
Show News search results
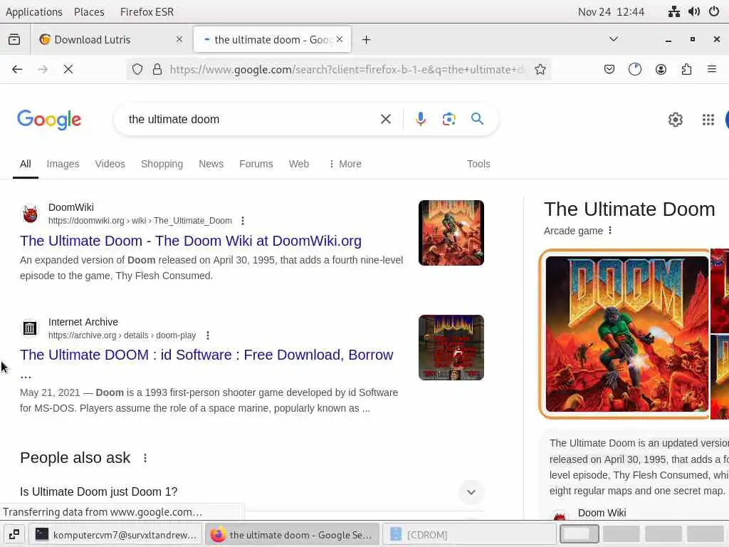211,164
